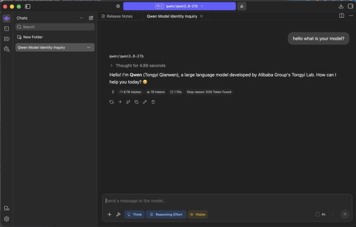Edit the assistant message
Viewport: 356px width, 227px height.
click(x=145, y=102)
